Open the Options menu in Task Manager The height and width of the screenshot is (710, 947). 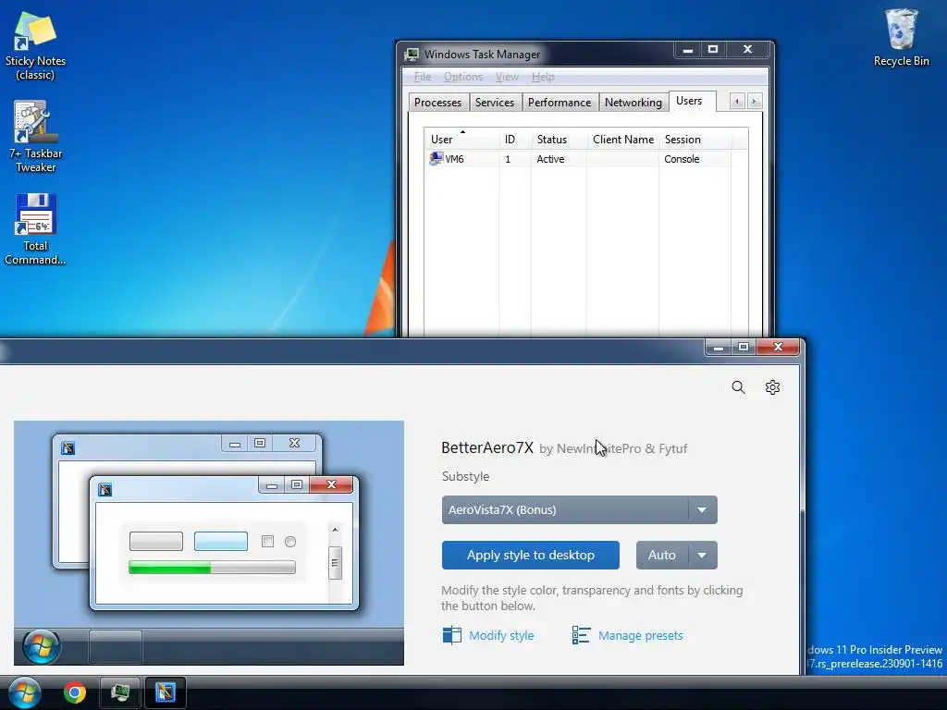pos(463,77)
